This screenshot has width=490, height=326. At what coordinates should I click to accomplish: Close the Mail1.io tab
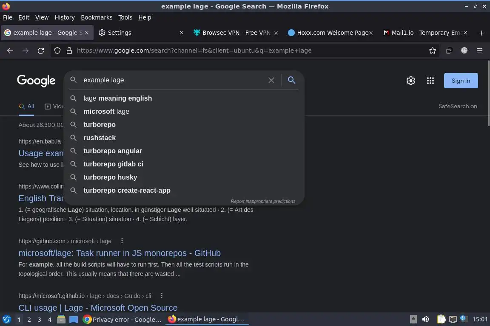coord(465,33)
